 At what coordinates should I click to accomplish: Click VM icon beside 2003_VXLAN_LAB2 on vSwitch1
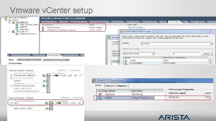[x=47, y=108]
